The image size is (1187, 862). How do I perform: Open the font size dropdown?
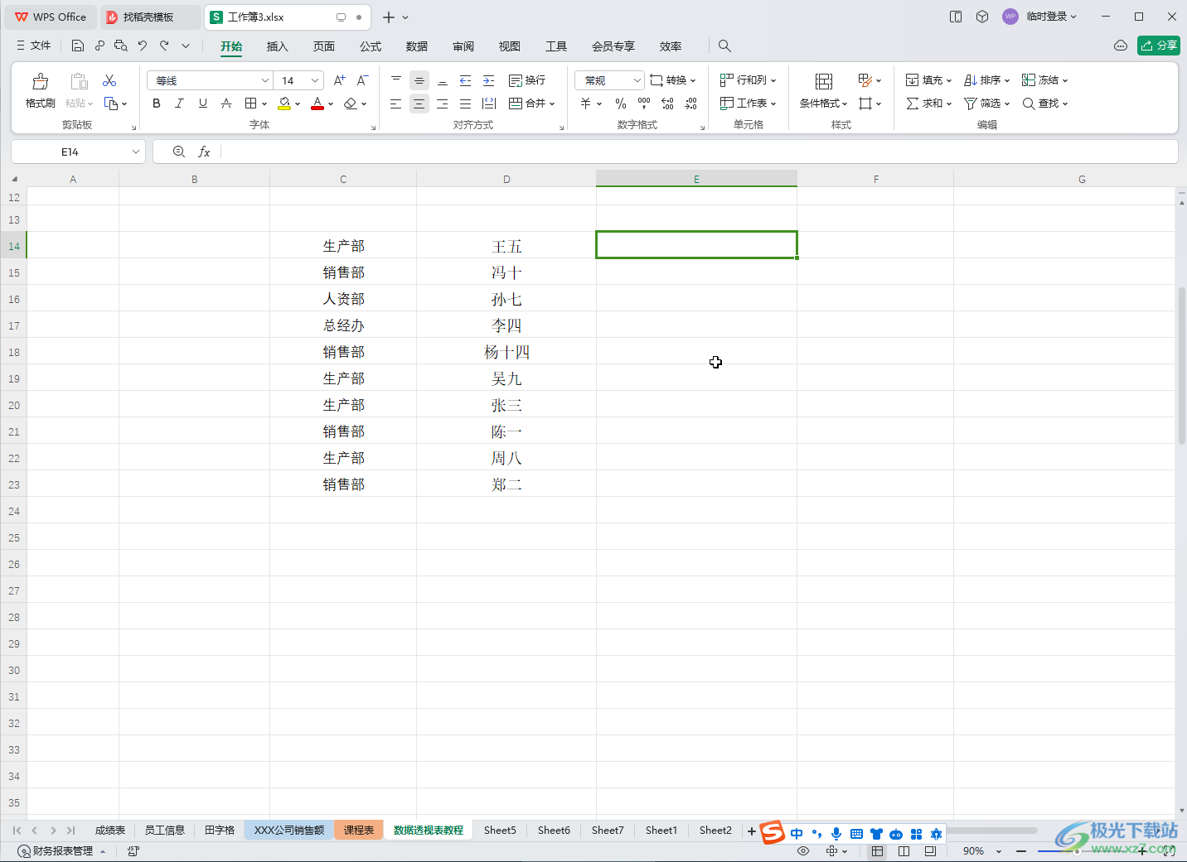[315, 80]
